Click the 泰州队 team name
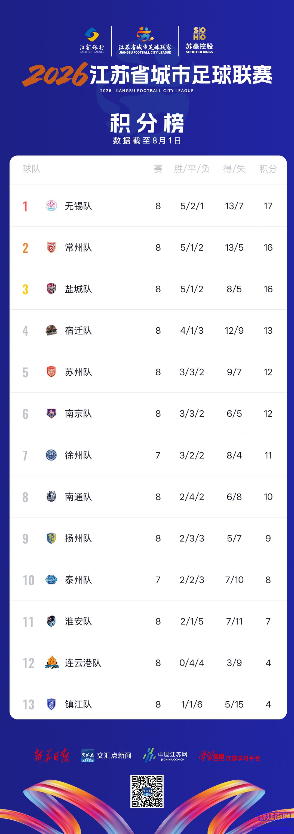294x834 pixels. (78, 579)
